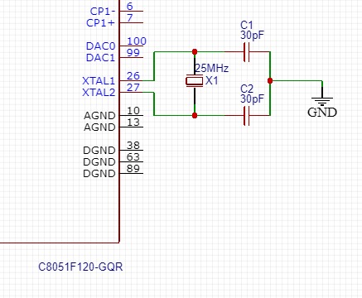
Task: Select the DGND pin 38
Action: click(x=132, y=150)
